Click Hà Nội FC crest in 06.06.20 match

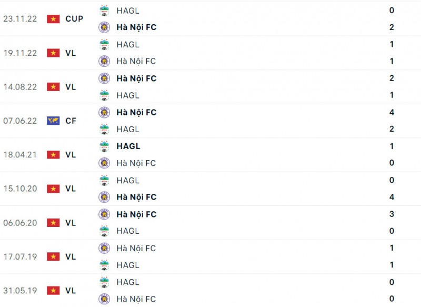click(x=104, y=214)
